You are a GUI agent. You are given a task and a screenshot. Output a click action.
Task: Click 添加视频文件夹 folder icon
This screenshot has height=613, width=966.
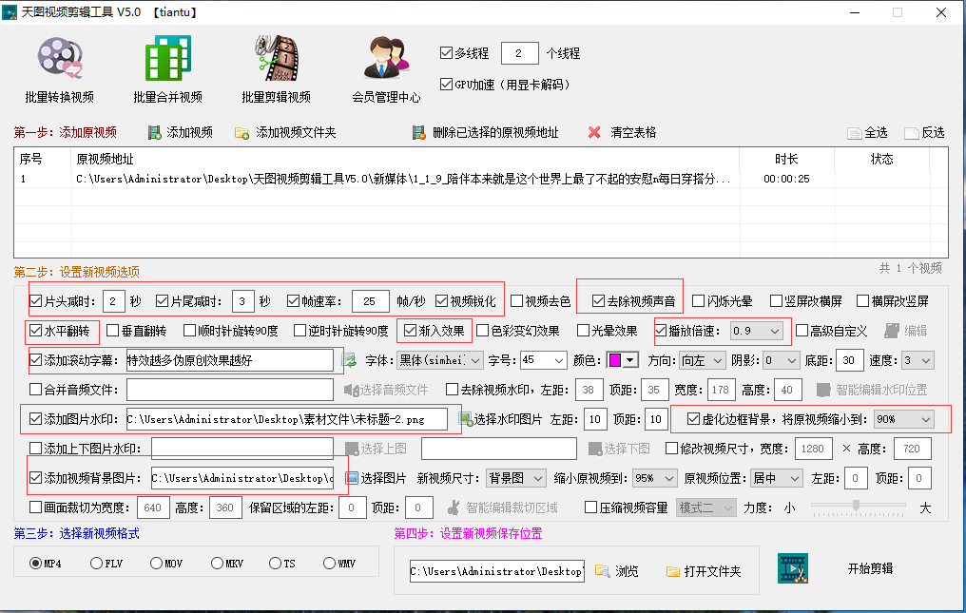(241, 133)
